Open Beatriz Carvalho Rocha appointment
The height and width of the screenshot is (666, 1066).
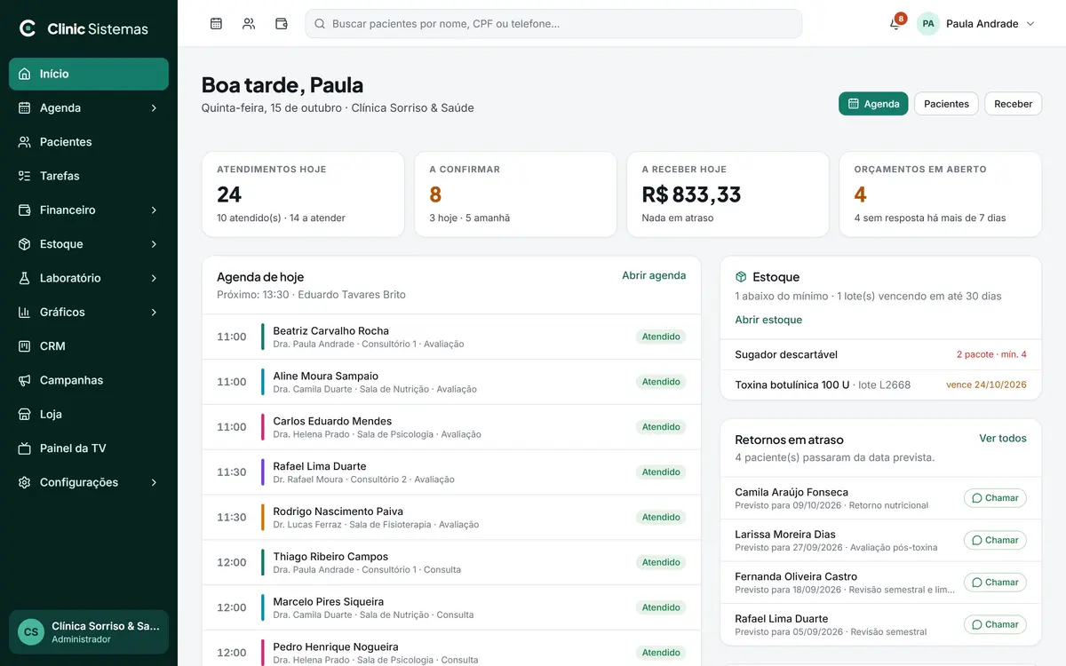[x=451, y=337]
